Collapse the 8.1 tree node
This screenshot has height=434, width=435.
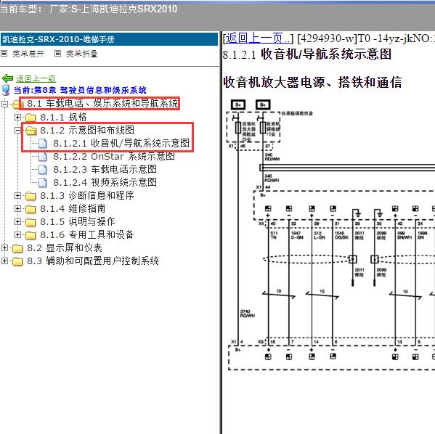pyautogui.click(x=4, y=104)
